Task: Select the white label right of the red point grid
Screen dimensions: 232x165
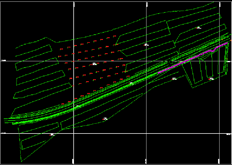Action: click(x=146, y=45)
